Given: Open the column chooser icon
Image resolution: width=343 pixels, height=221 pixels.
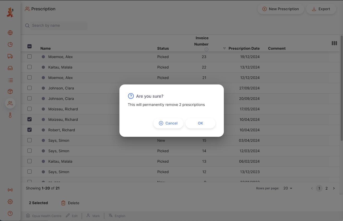Looking at the screenshot, I should point(334,43).
